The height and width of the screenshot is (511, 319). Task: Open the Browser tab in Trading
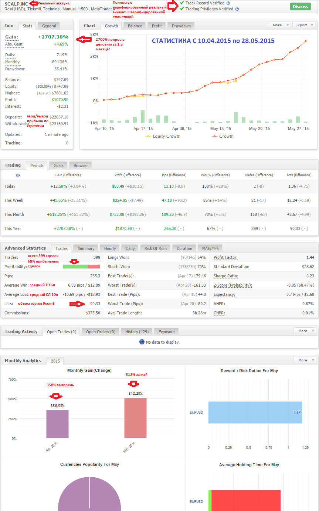(81, 166)
